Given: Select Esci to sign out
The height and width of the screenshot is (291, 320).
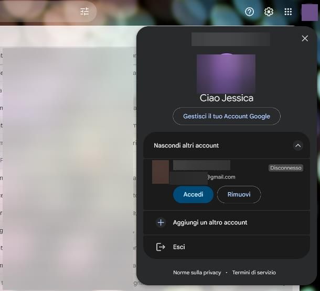Looking at the screenshot, I should pos(227,247).
